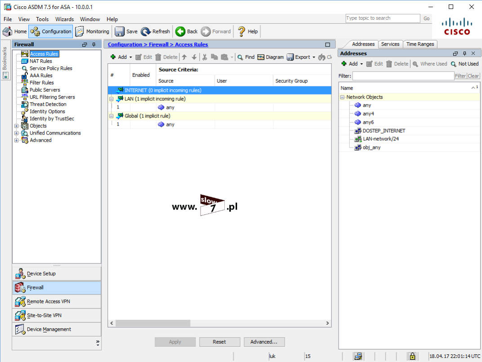
Task: Select DOSTEP_INTERNET network object
Action: [384, 131]
